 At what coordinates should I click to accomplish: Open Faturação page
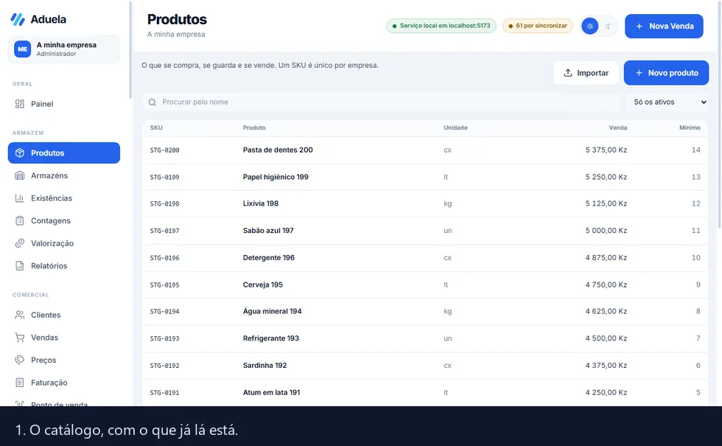[x=64, y=383]
